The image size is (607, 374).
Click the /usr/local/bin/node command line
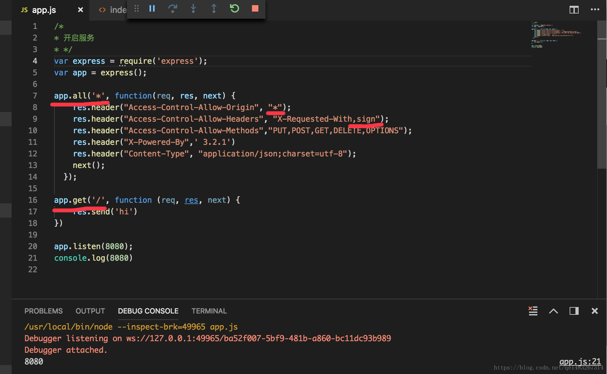(131, 327)
